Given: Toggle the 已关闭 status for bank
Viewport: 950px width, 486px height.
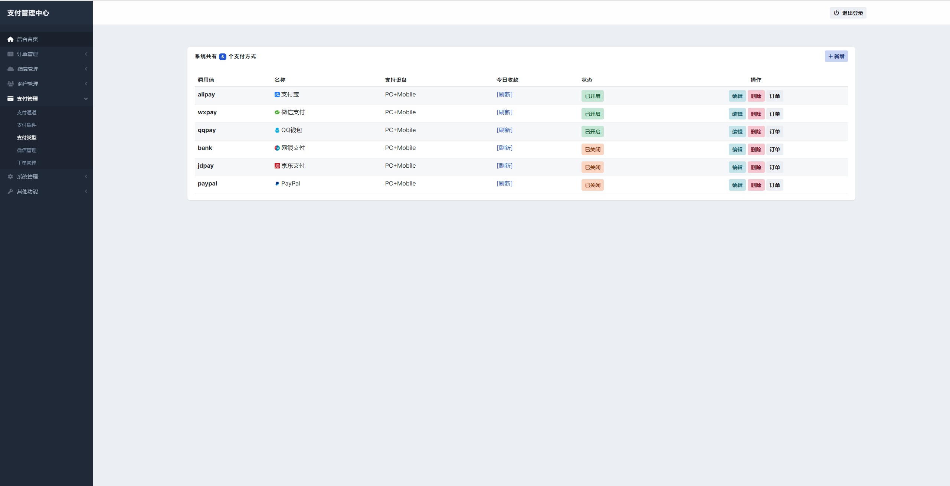Looking at the screenshot, I should (592, 150).
